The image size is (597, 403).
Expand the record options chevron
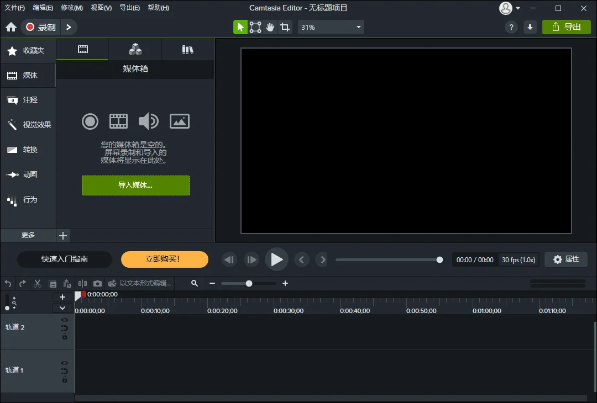pos(69,27)
